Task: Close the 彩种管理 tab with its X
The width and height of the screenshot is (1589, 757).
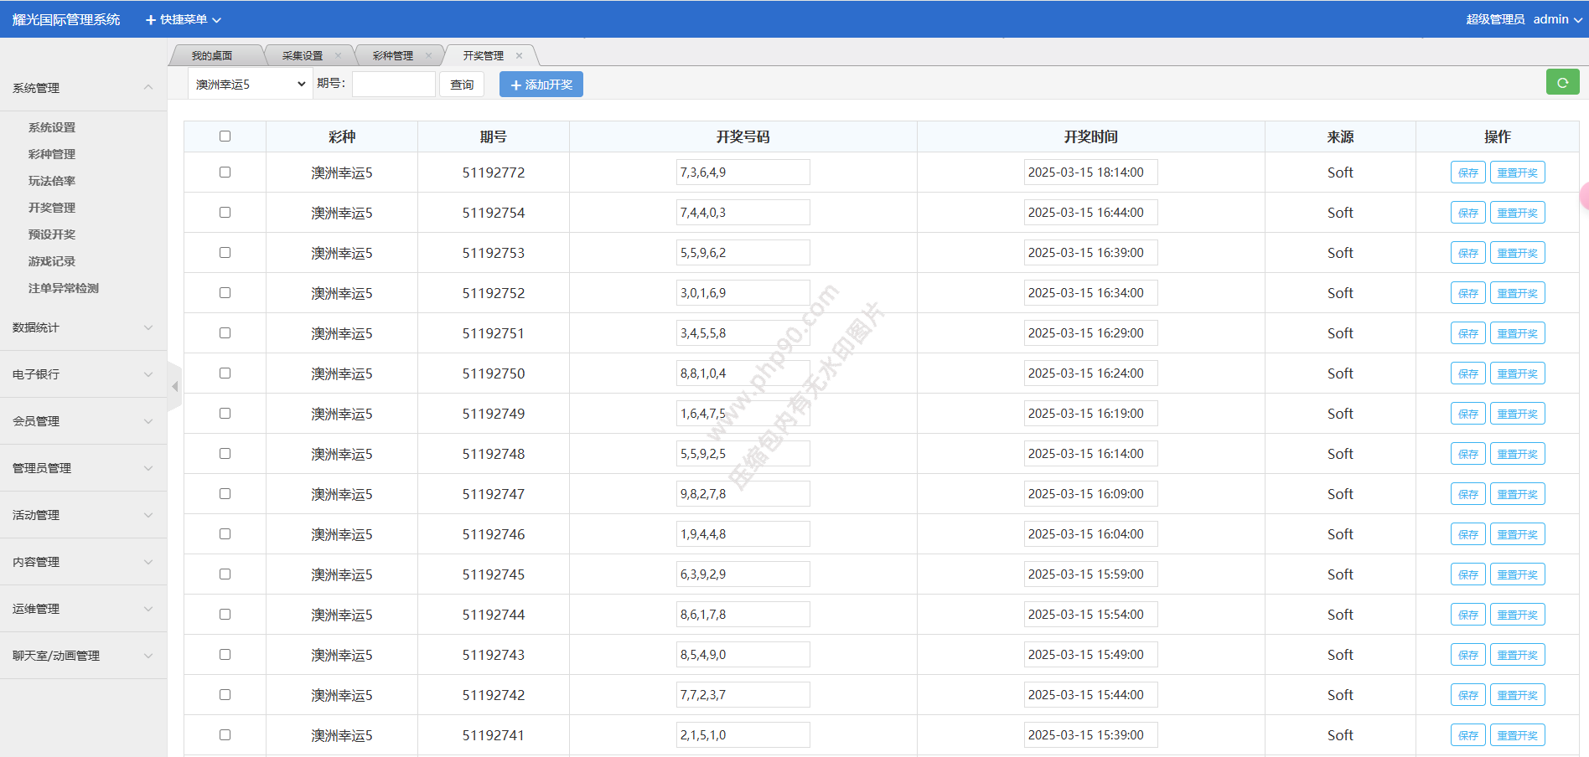Action: point(428,56)
